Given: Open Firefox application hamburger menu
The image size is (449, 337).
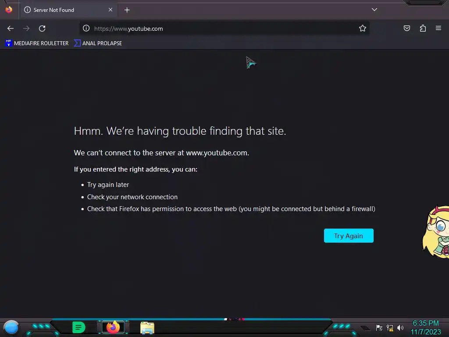Looking at the screenshot, I should 438,28.
